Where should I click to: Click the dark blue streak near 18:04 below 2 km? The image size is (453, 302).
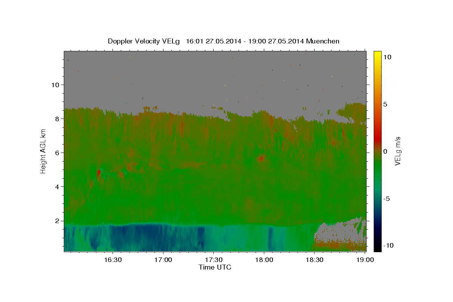[270, 239]
